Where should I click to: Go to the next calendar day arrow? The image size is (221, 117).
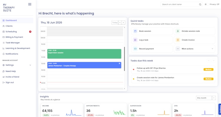123,23
